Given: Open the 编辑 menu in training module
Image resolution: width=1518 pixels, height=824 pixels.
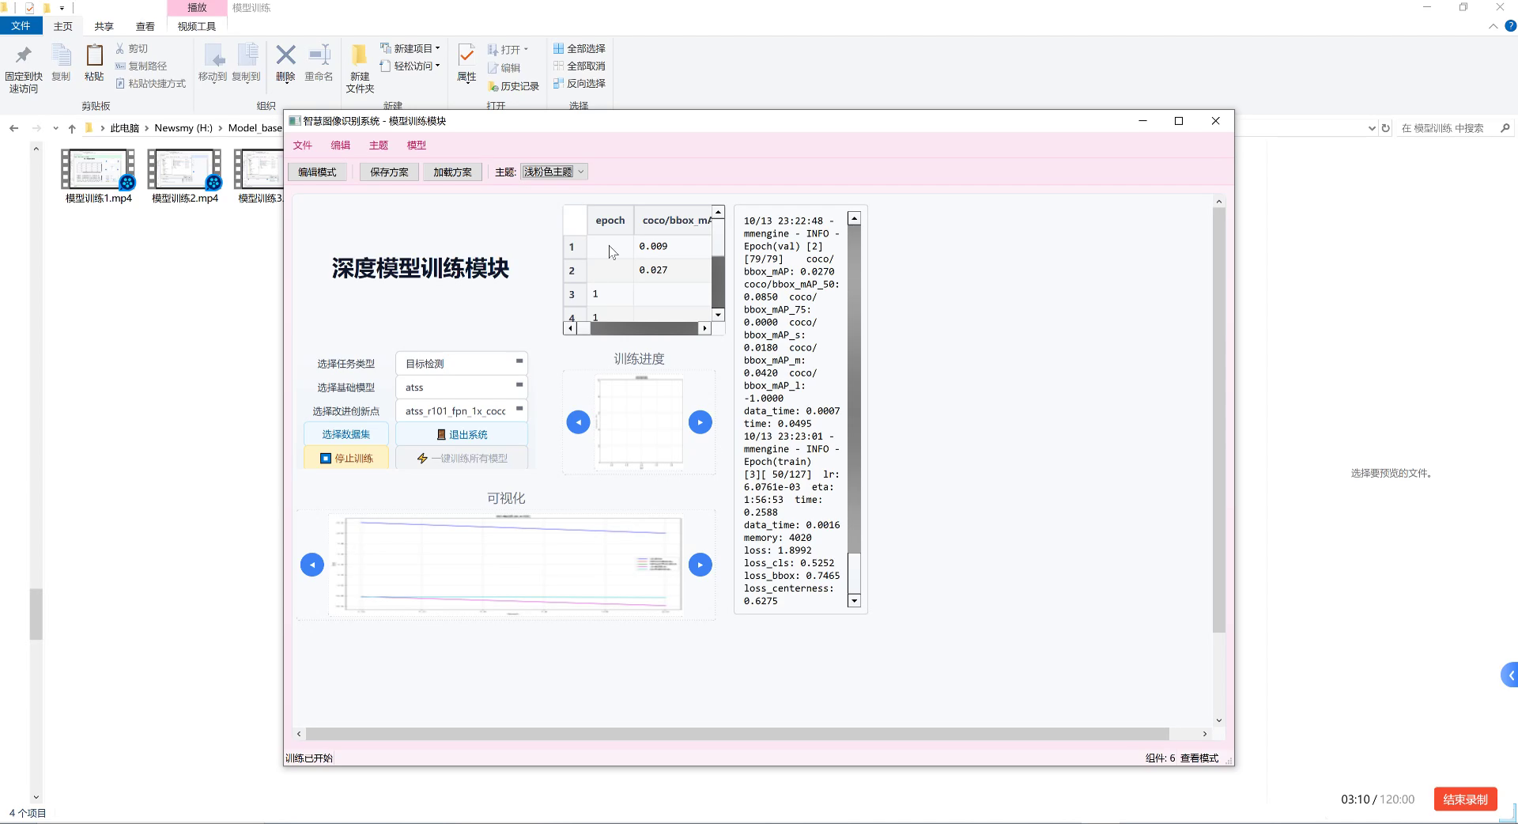Looking at the screenshot, I should (x=341, y=146).
